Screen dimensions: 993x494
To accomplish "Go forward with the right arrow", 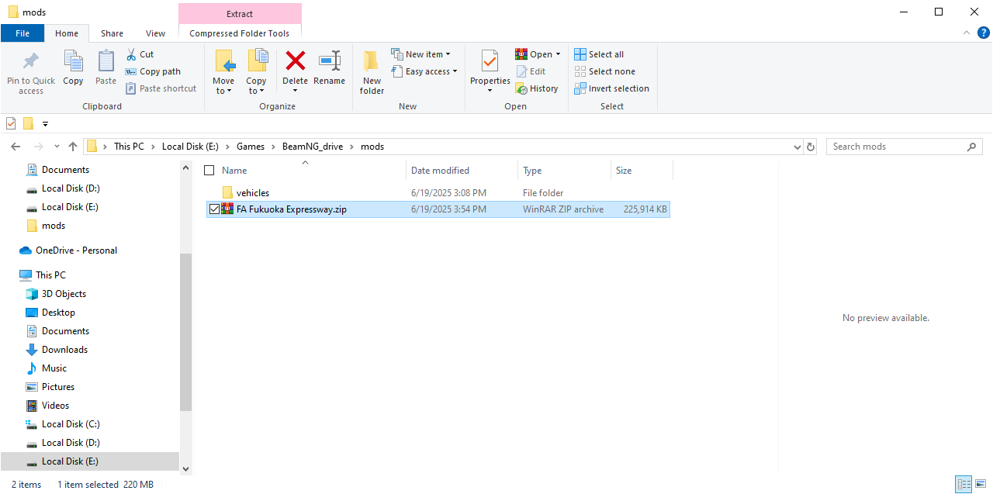I will [x=38, y=147].
